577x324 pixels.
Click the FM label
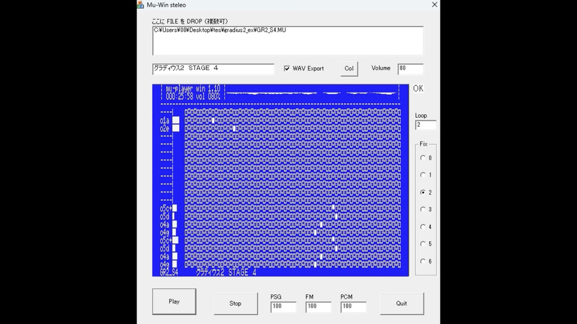[x=310, y=297]
